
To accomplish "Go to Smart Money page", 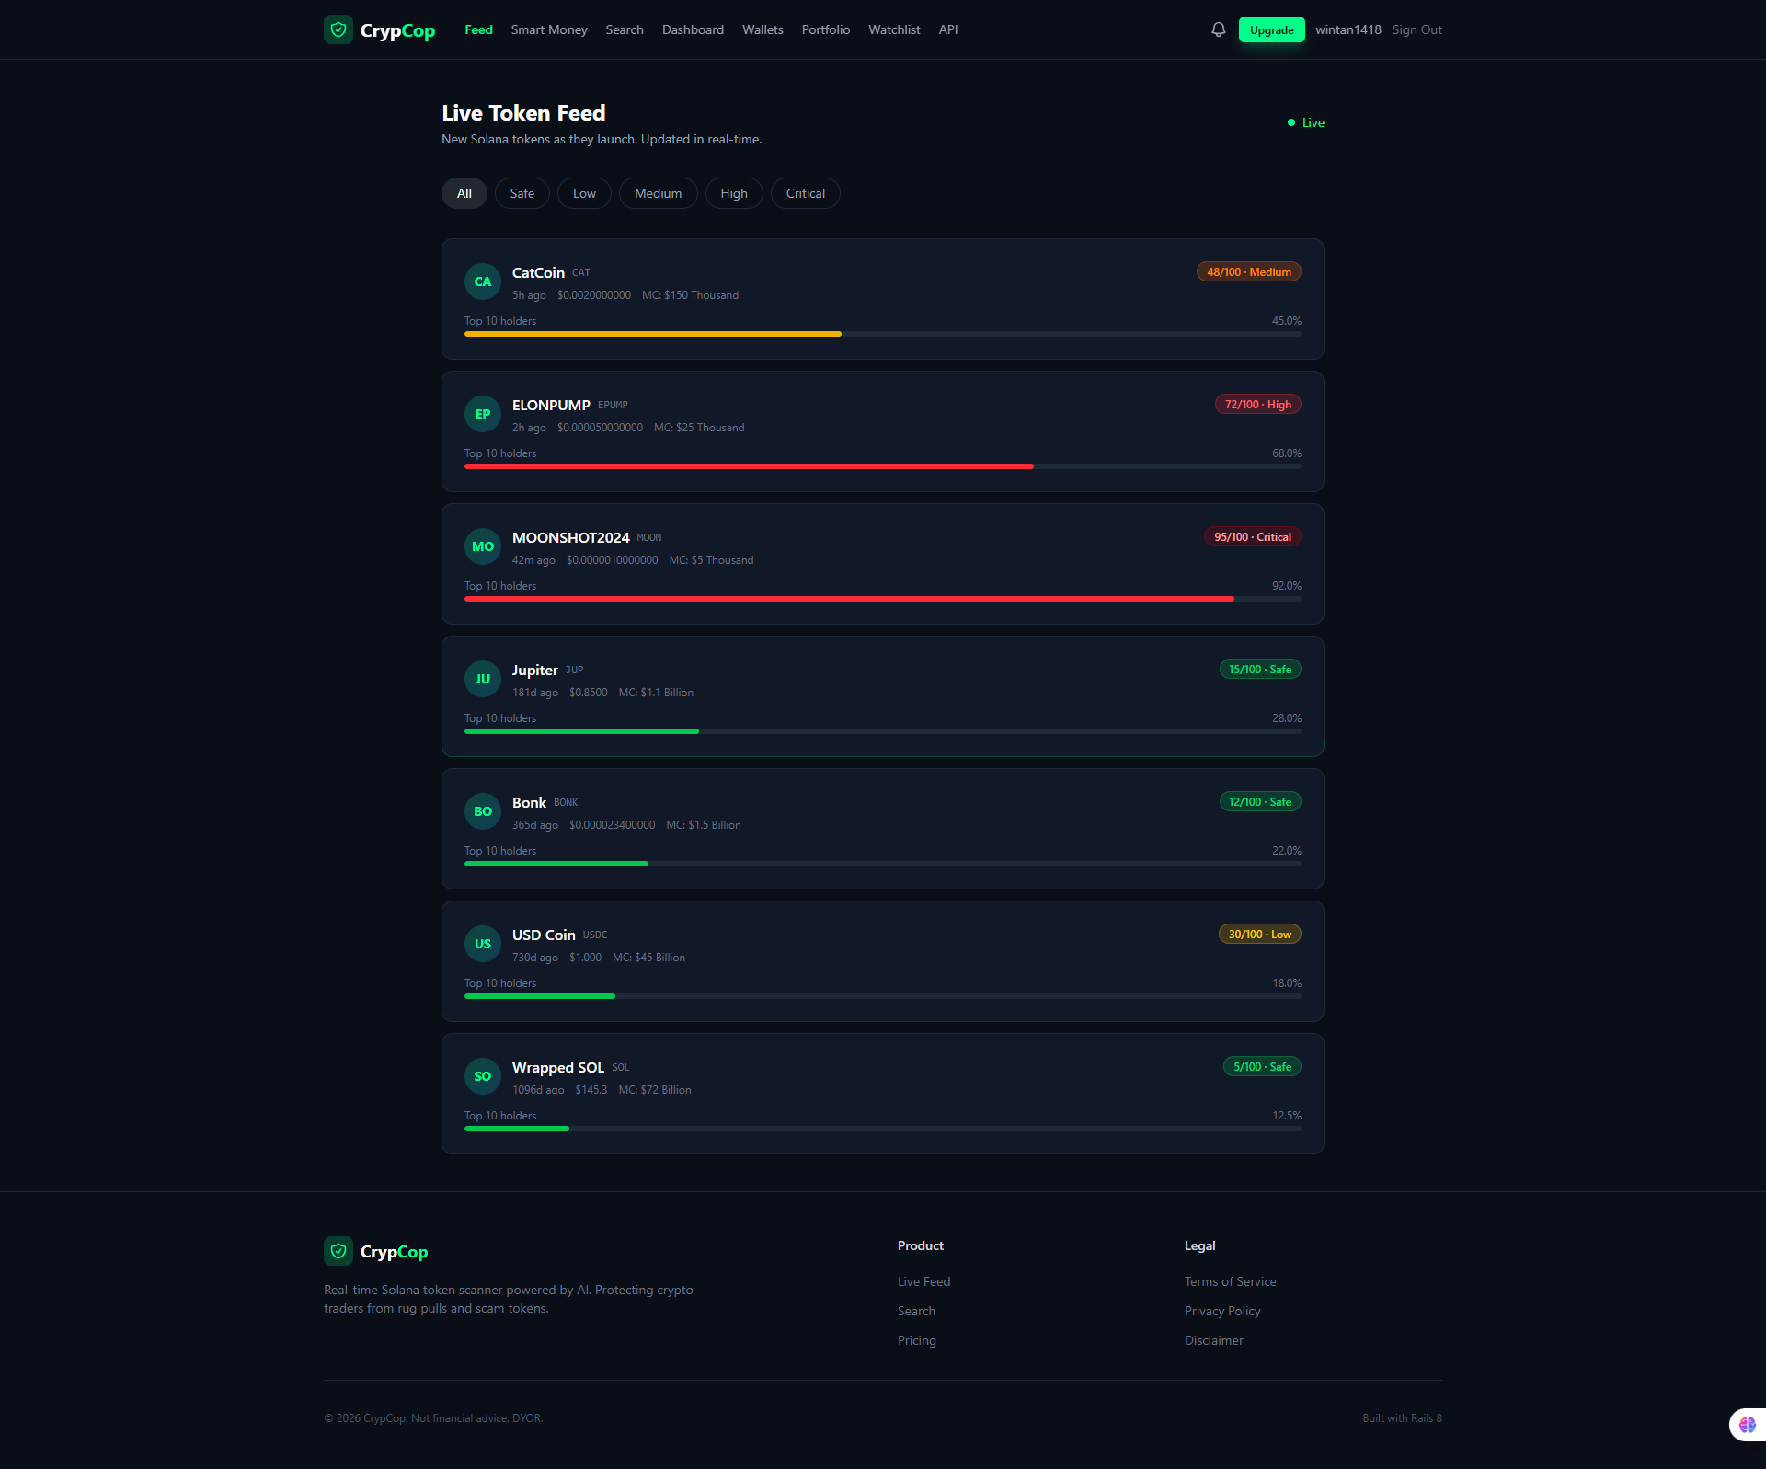I will (x=549, y=29).
